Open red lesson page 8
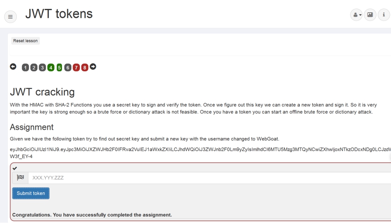 tap(85, 68)
